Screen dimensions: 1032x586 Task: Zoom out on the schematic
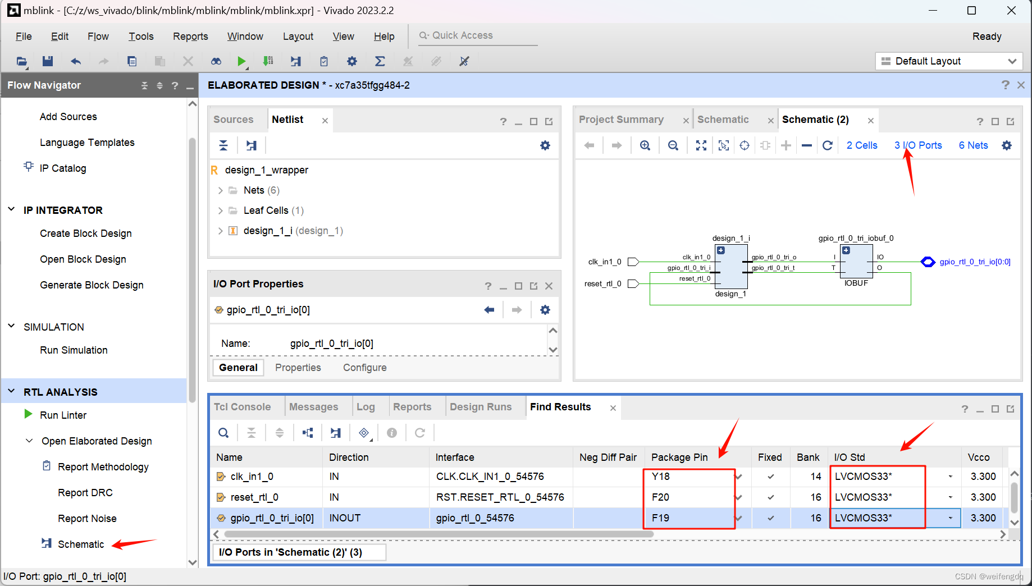pyautogui.click(x=673, y=145)
